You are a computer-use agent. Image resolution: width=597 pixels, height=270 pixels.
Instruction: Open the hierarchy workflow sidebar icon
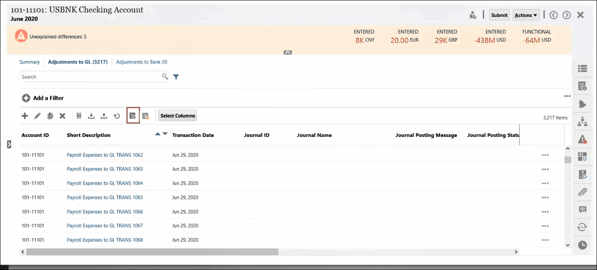tap(582, 122)
